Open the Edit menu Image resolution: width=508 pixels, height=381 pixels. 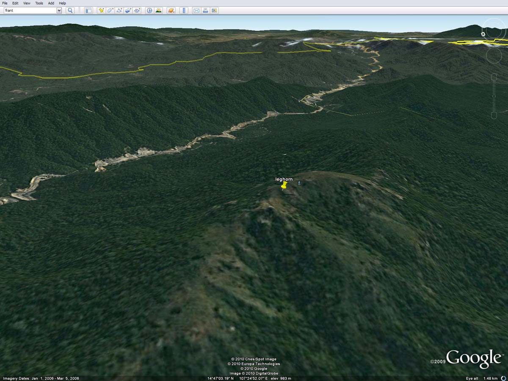(15, 3)
